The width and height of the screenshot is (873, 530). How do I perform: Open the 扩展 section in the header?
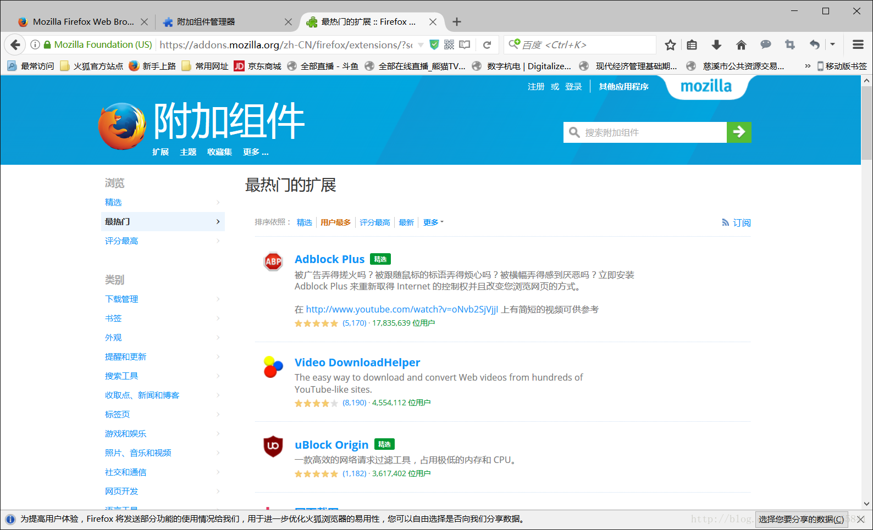(x=161, y=152)
